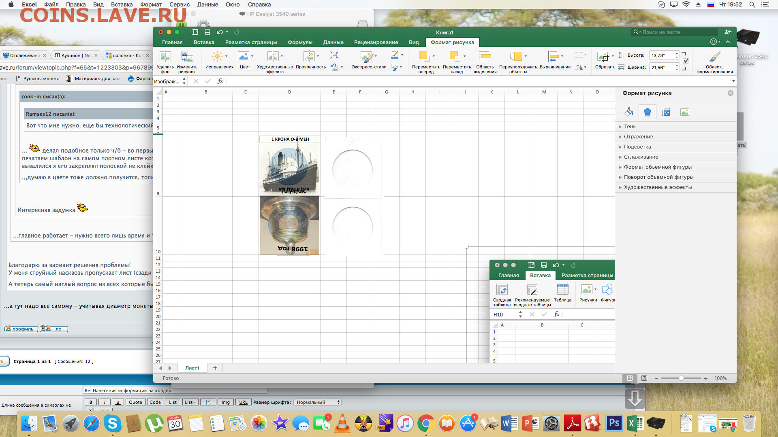Click the Picture Effects icon below border
778x437 pixels.
point(395,67)
